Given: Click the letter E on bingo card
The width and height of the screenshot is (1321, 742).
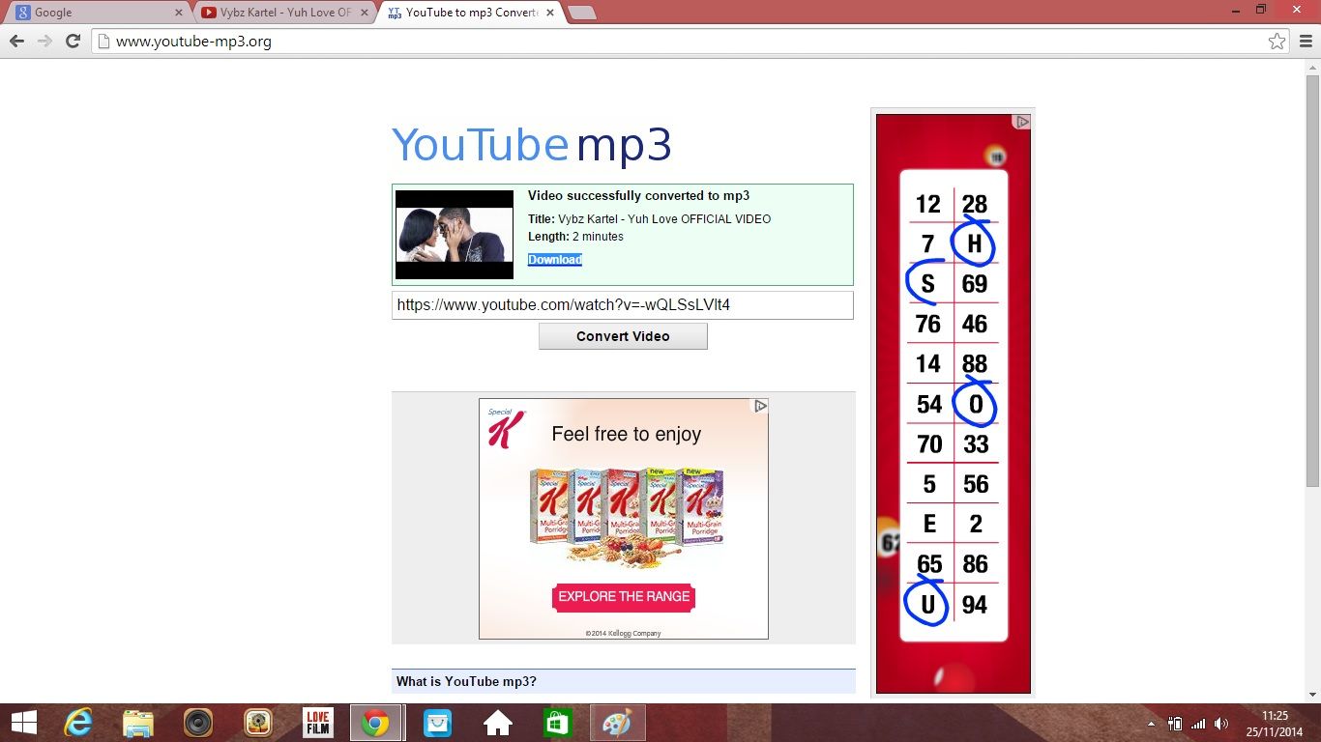Looking at the screenshot, I should point(929,524).
